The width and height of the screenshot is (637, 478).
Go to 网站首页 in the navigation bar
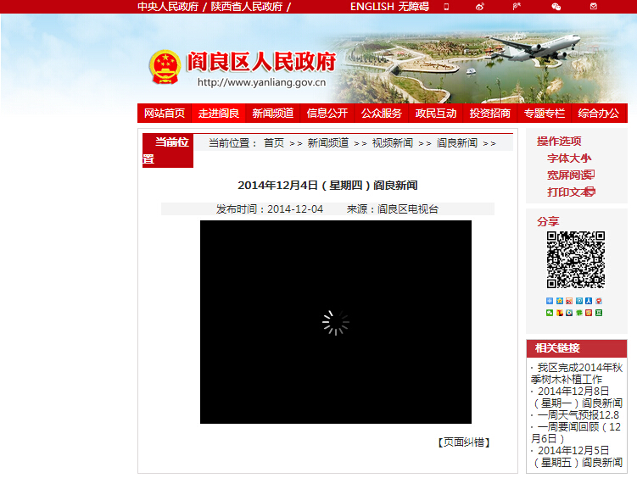click(164, 114)
